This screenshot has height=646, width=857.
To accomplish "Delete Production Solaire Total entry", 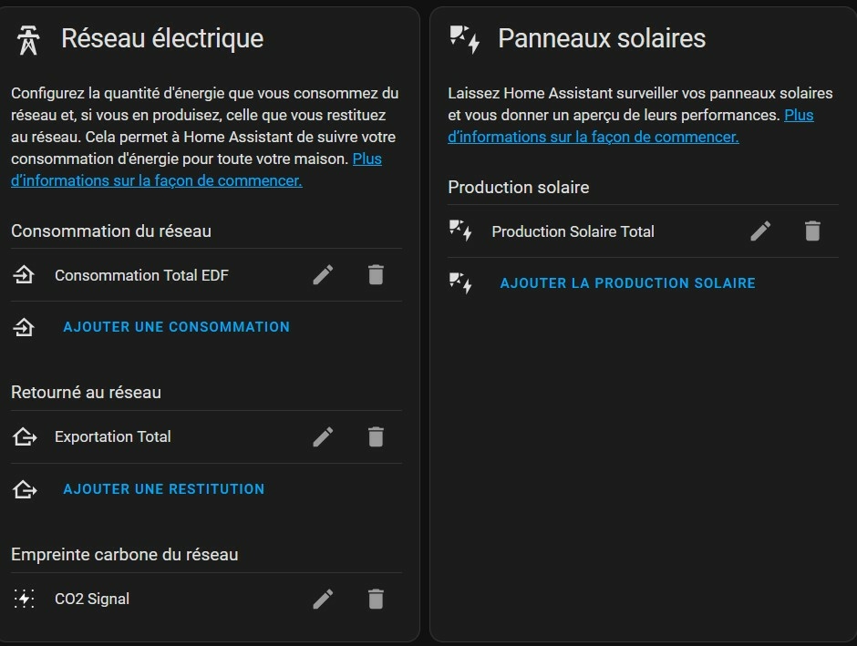I will tap(812, 231).
